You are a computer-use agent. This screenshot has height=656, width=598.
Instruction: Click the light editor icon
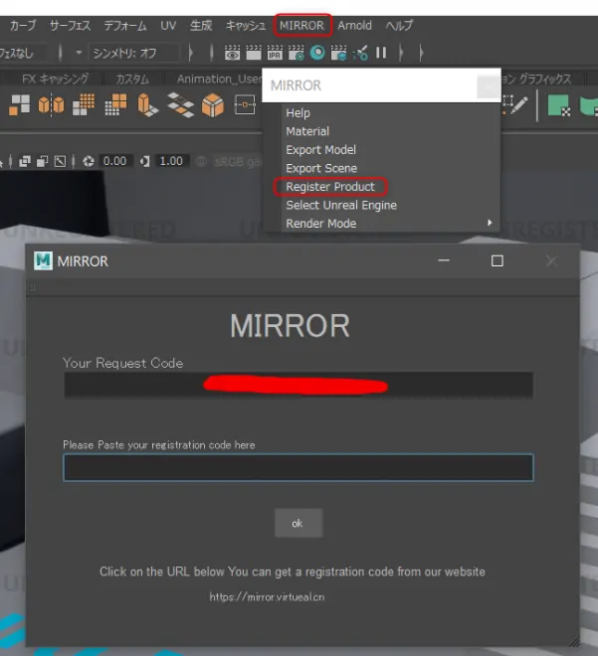click(x=360, y=53)
